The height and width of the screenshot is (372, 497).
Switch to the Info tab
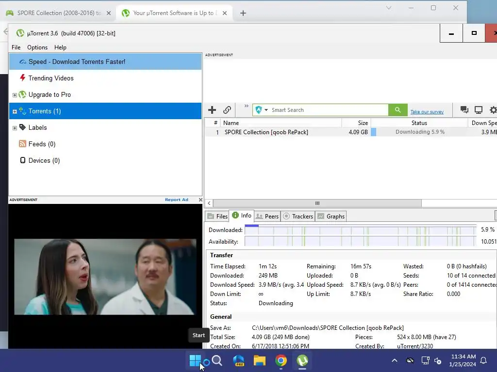tap(242, 216)
